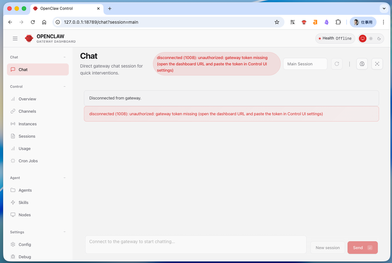Viewport: 392px width, 263px height.
Task: Collapse the Control sidebar section
Action: click(65, 87)
